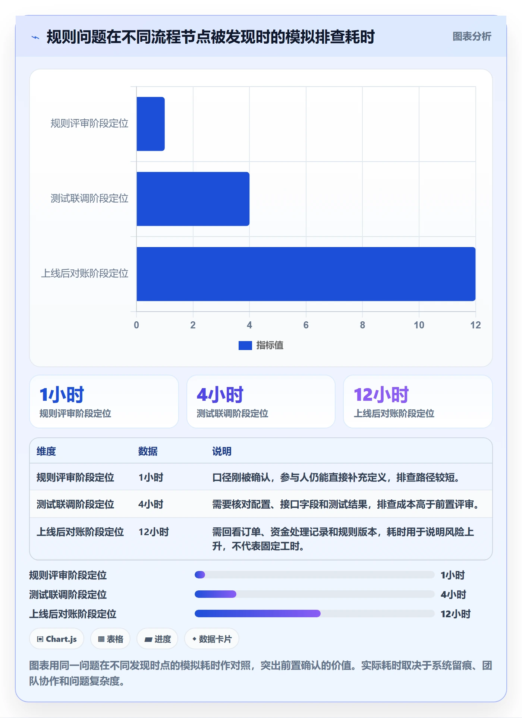The height and width of the screenshot is (718, 522).
Task: Toggle the 指标值 legend color box
Action: [245, 346]
